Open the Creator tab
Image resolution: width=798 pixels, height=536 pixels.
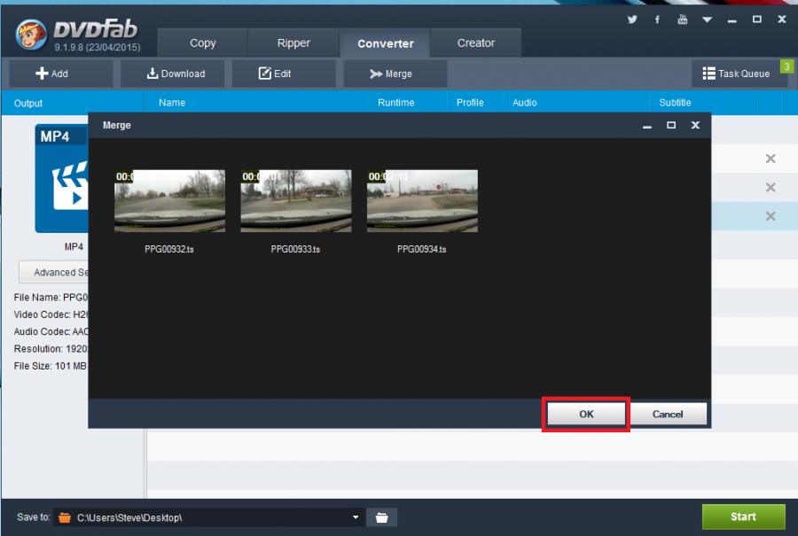click(476, 43)
